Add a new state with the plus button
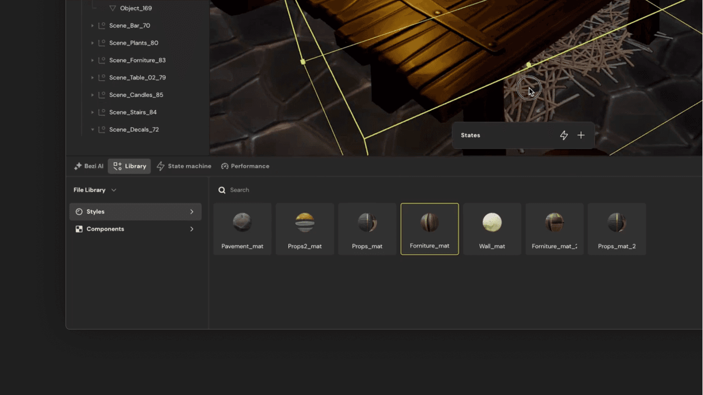703x395 pixels. click(x=581, y=135)
